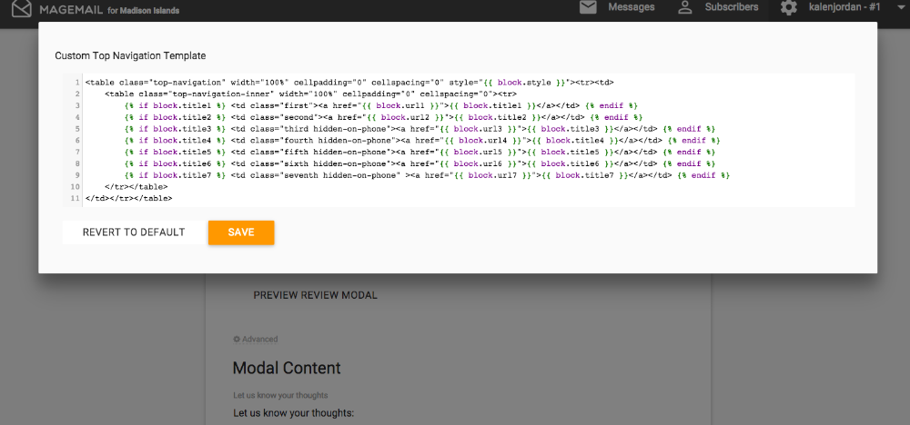The height and width of the screenshot is (425, 910).
Task: Focus the "Let us know your thoughts:" field
Action: click(x=293, y=414)
